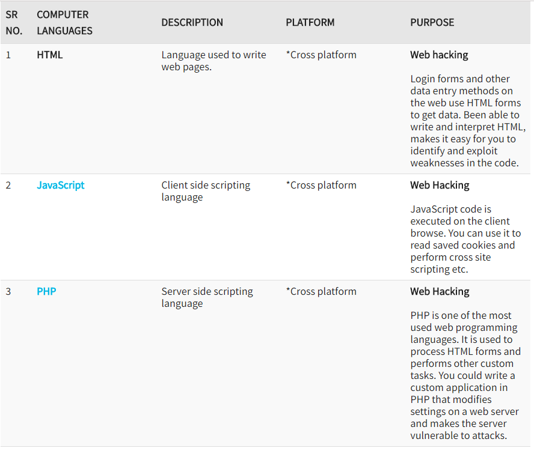Click the JavaScript cookies purpose paragraph
This screenshot has height=451, width=534.
465,239
